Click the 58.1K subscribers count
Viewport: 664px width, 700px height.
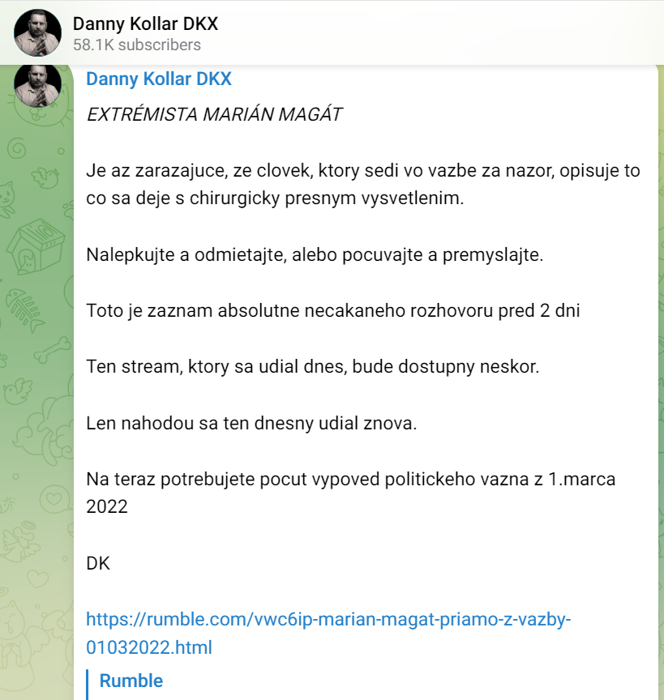(137, 45)
